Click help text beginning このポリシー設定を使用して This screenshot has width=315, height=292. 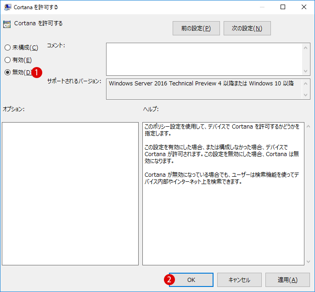click(222, 130)
